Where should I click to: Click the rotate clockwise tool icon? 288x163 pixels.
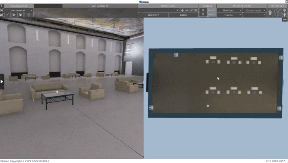(279, 15)
